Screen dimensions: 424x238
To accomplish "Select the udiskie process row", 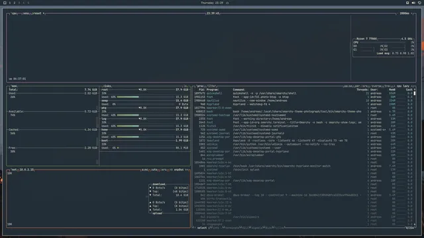I will [x=303, y=144].
